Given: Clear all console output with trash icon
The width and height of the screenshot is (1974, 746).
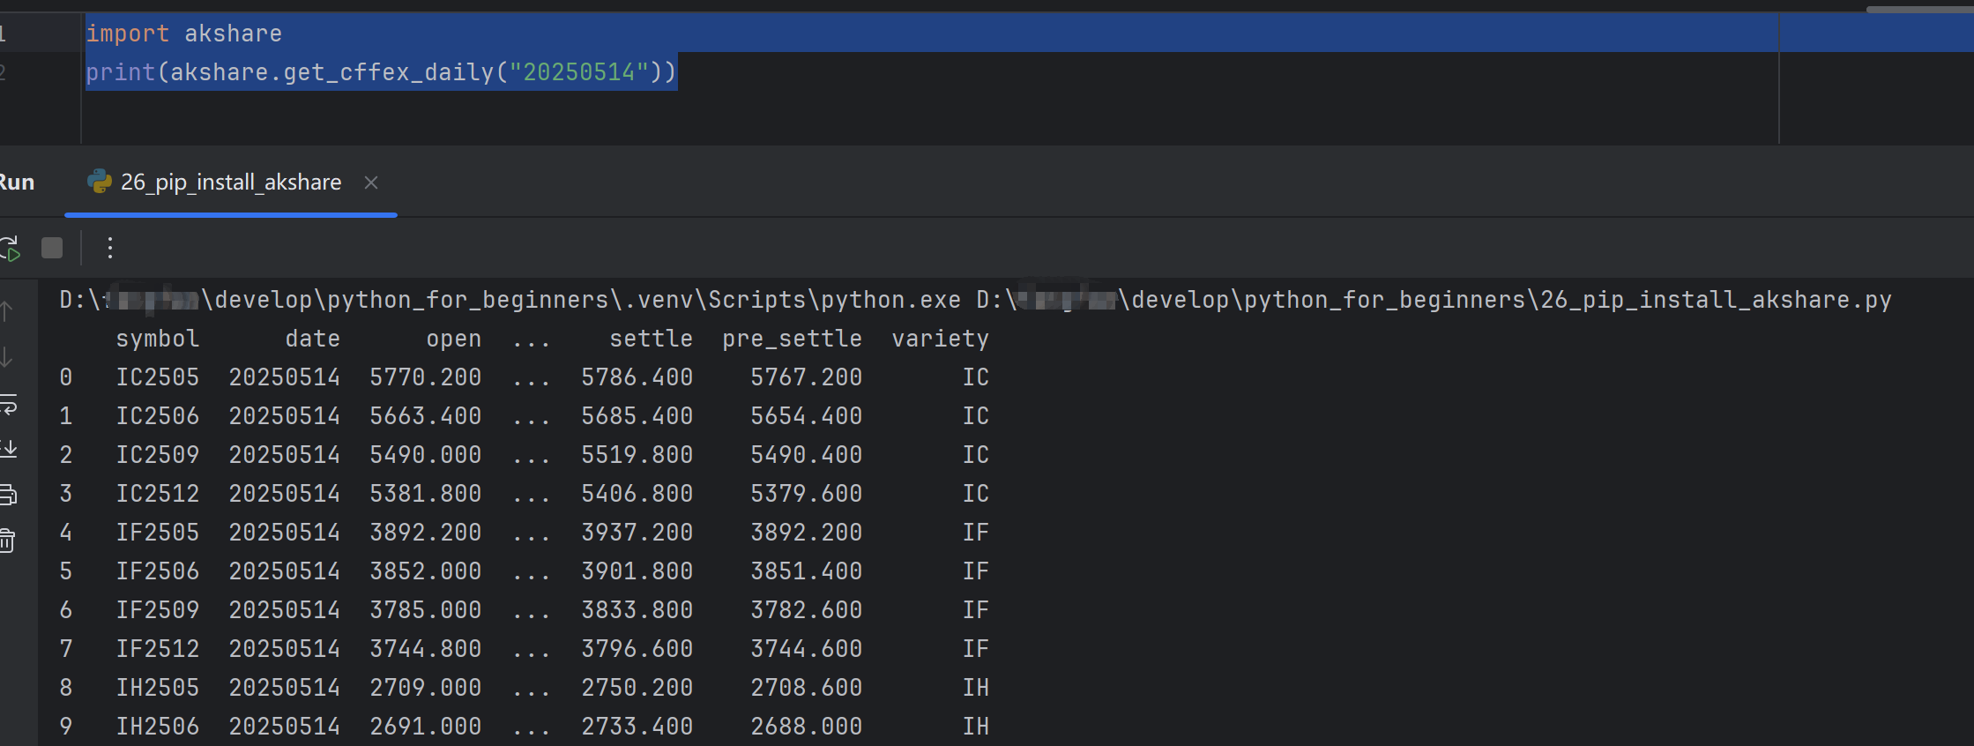Looking at the screenshot, I should (x=8, y=541).
